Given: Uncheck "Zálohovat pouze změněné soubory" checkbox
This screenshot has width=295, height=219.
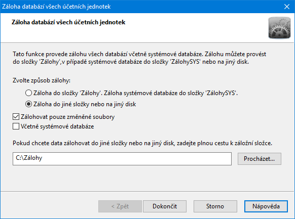Looking at the screenshot, I should [x=16, y=116].
